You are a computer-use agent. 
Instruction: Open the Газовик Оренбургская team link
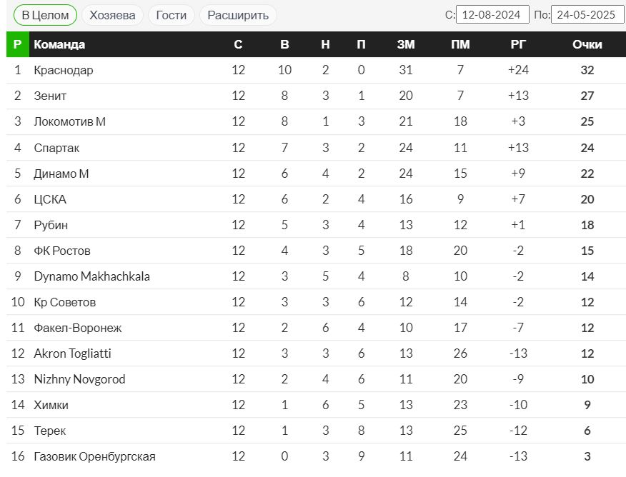[94, 456]
